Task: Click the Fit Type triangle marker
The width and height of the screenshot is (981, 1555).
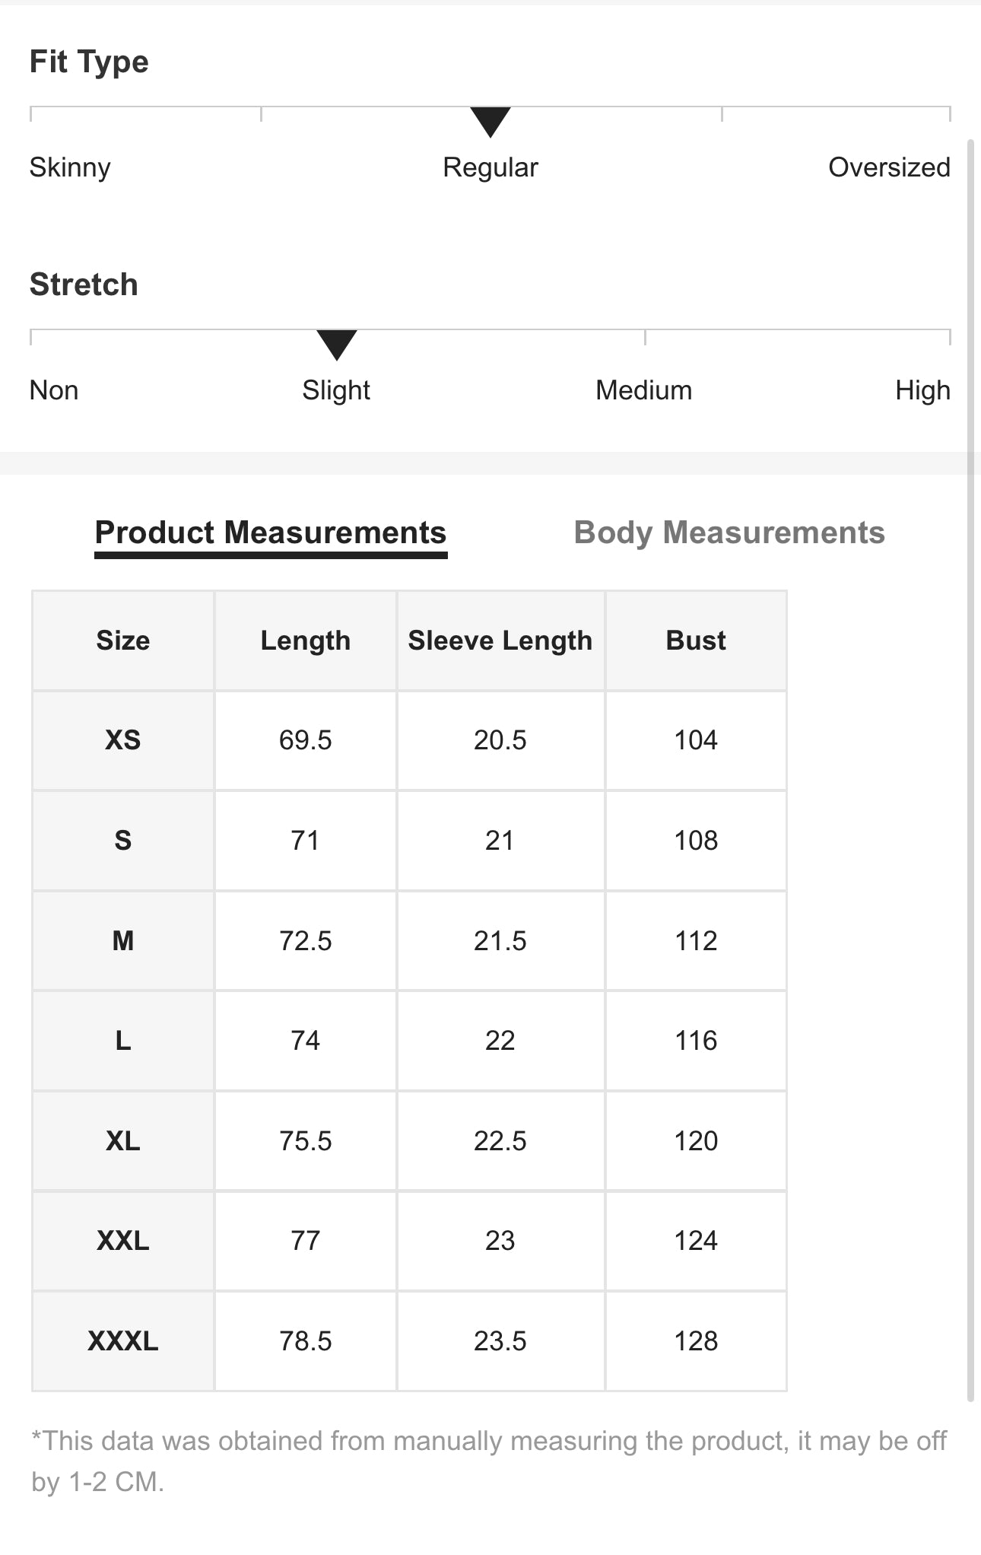Action: pos(490,121)
